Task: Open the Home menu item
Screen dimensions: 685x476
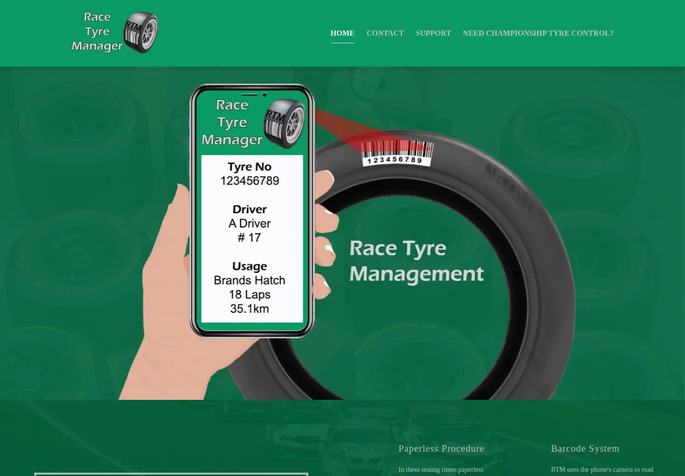Action: click(342, 33)
